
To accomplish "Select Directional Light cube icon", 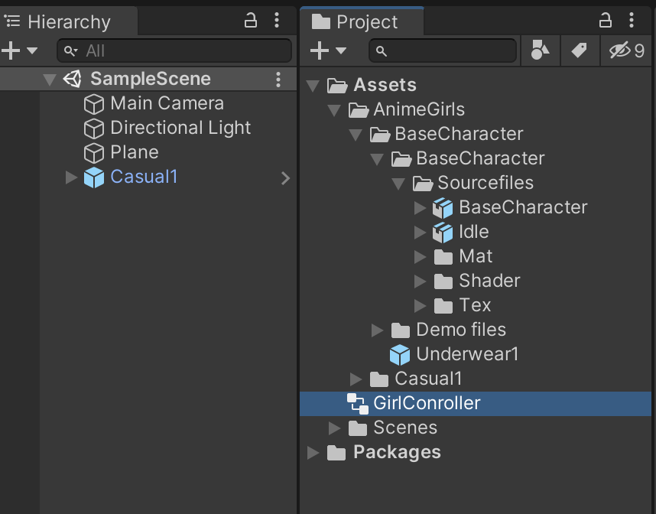I will pyautogui.click(x=94, y=128).
